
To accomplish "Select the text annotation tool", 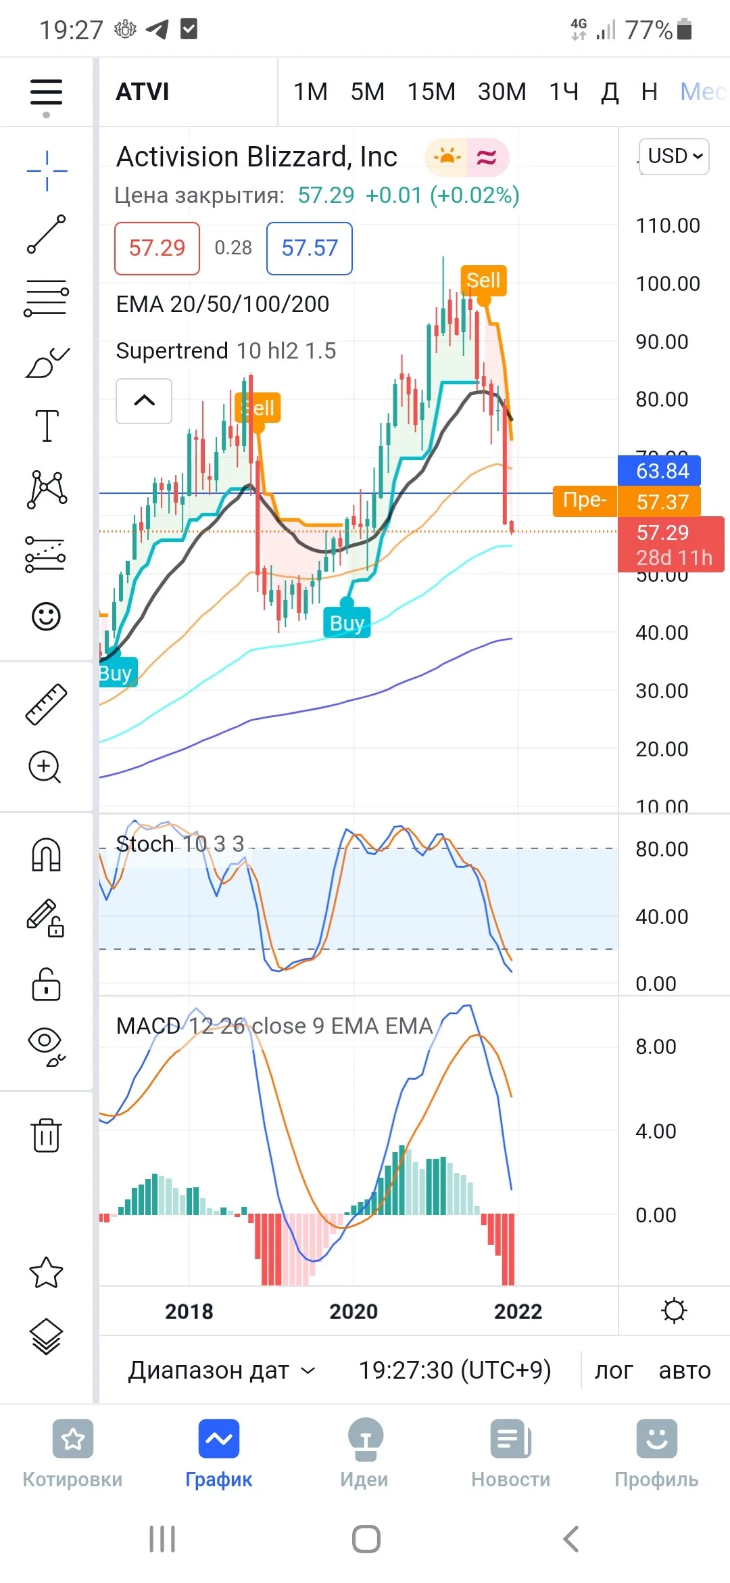I will 47,426.
